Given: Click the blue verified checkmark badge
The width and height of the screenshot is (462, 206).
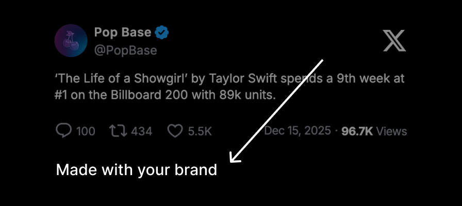Looking at the screenshot, I should coord(162,33).
